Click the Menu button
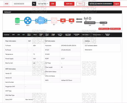Screen dimensions: 127x103 (x=81, y=4)
